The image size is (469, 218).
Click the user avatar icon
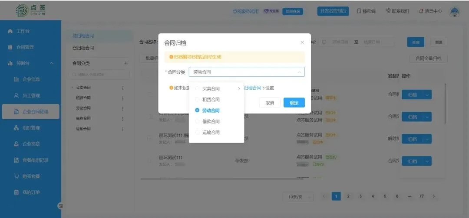(x=454, y=11)
